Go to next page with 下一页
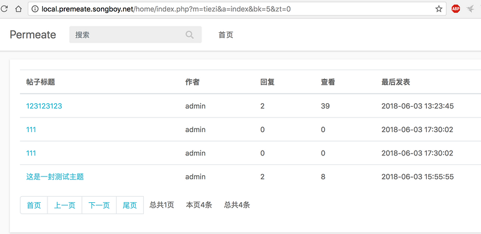 99,205
